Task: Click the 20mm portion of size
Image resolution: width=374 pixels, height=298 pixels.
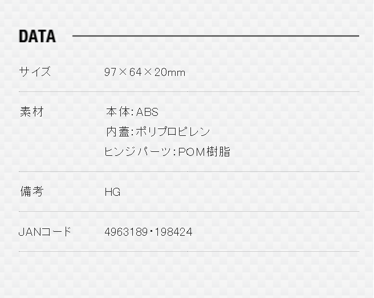Action: (169, 72)
